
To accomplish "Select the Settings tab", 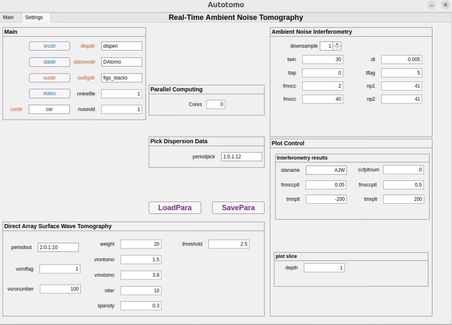I will pyautogui.click(x=34, y=18).
